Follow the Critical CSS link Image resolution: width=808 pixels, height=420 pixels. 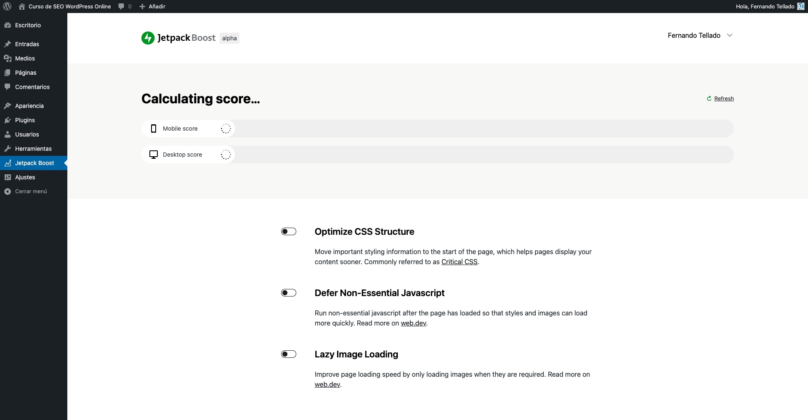[x=459, y=262]
